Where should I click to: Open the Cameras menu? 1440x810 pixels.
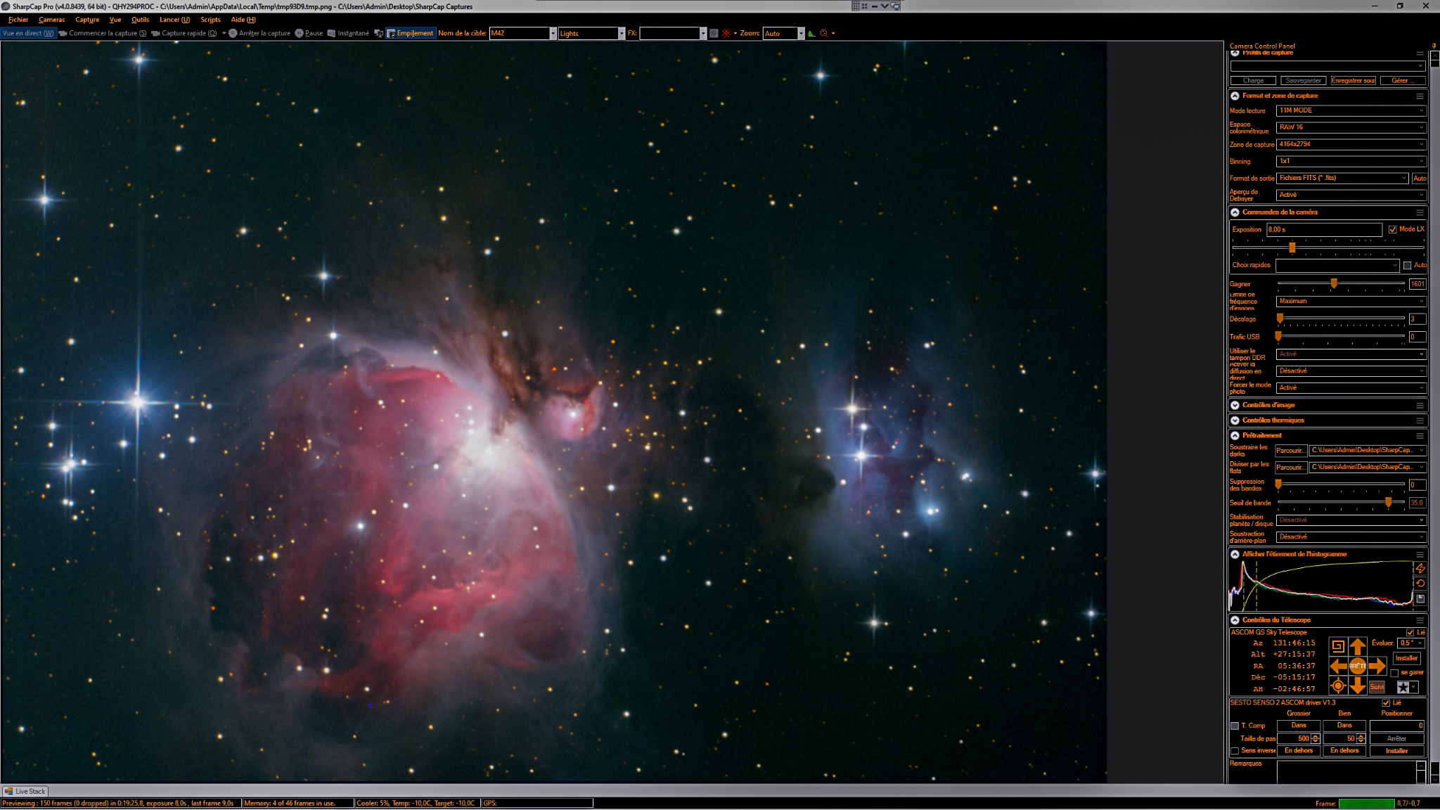point(51,20)
